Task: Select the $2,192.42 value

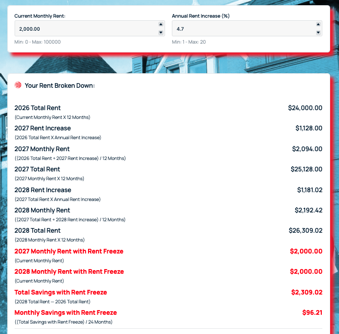Action: [308, 210]
